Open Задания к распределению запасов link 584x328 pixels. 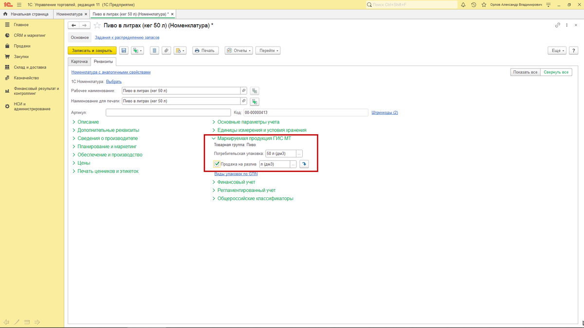pos(127,37)
